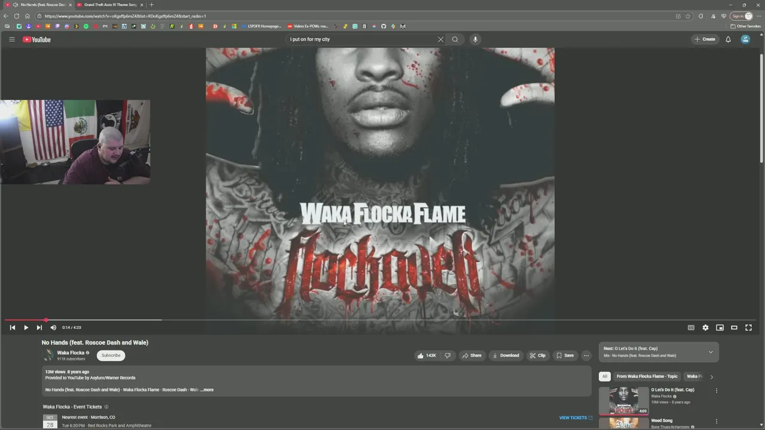Go to browser home page

[27, 16]
